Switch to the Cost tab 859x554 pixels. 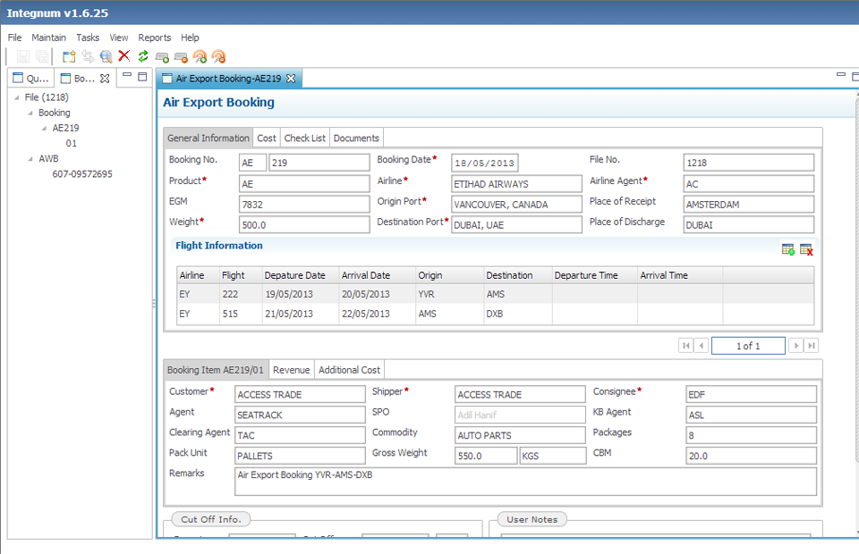[267, 138]
